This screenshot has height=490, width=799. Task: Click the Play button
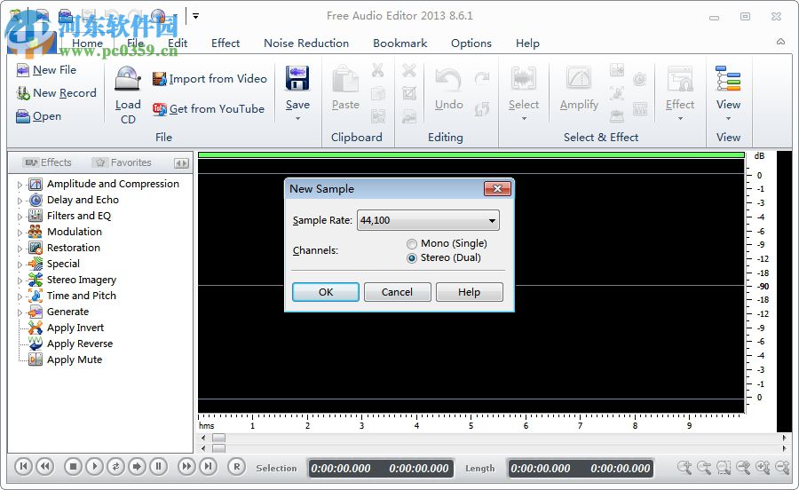coord(94,466)
